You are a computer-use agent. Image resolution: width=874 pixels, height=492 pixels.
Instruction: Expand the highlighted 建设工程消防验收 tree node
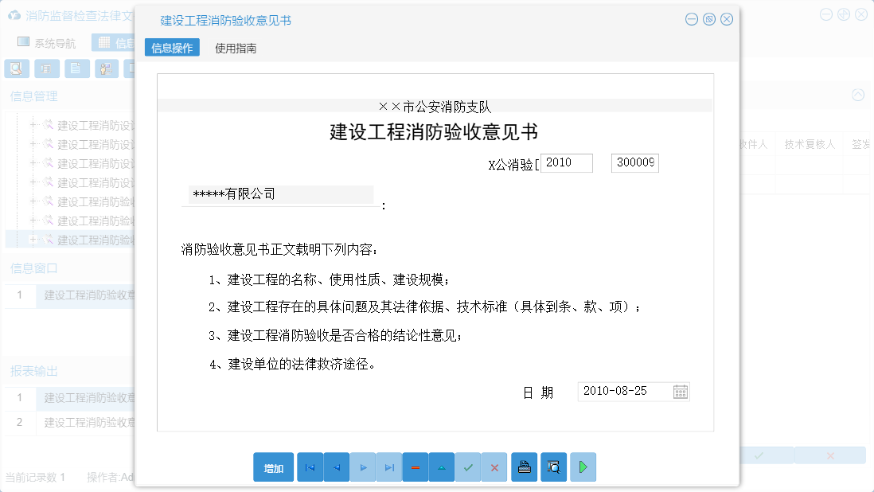[34, 239]
